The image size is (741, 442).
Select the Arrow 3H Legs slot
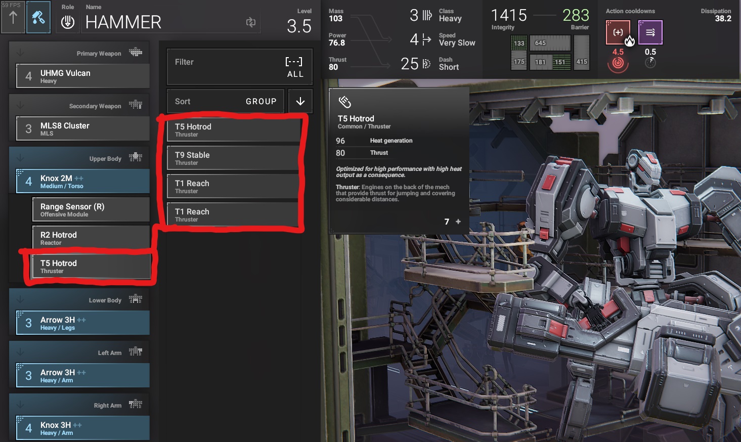tap(83, 323)
